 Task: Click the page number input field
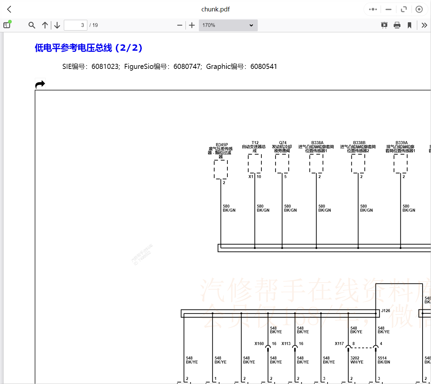pyautogui.click(x=76, y=25)
